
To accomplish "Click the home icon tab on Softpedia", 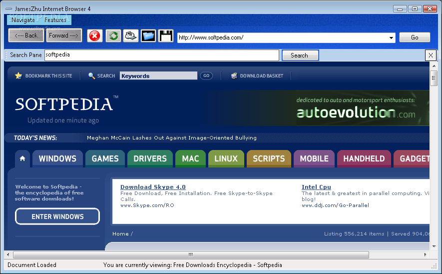I will 22,158.
